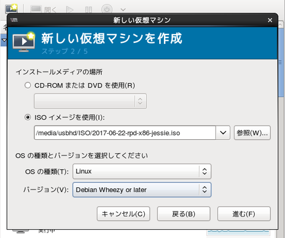Click the OS の種類(T): label
Screen dimensions: 285x238
[47, 171]
